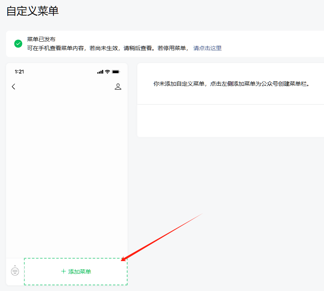Image resolution: width=324 pixels, height=291 pixels.
Task: Click the 你未添加自定义菜单 hint message
Action: (x=231, y=84)
